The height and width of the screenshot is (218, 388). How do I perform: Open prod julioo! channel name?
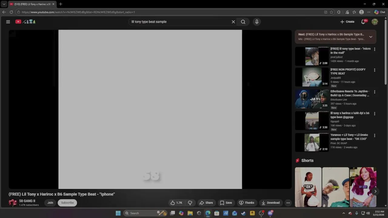click(x=336, y=57)
